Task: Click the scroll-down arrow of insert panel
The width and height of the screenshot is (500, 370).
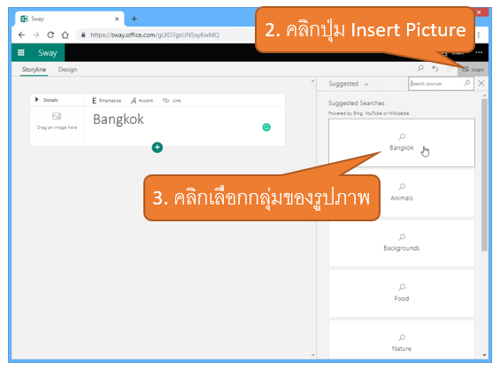Action: (x=484, y=355)
